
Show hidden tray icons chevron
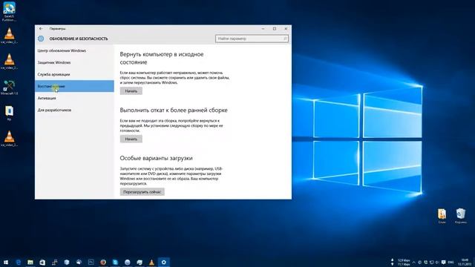[x=413, y=262]
